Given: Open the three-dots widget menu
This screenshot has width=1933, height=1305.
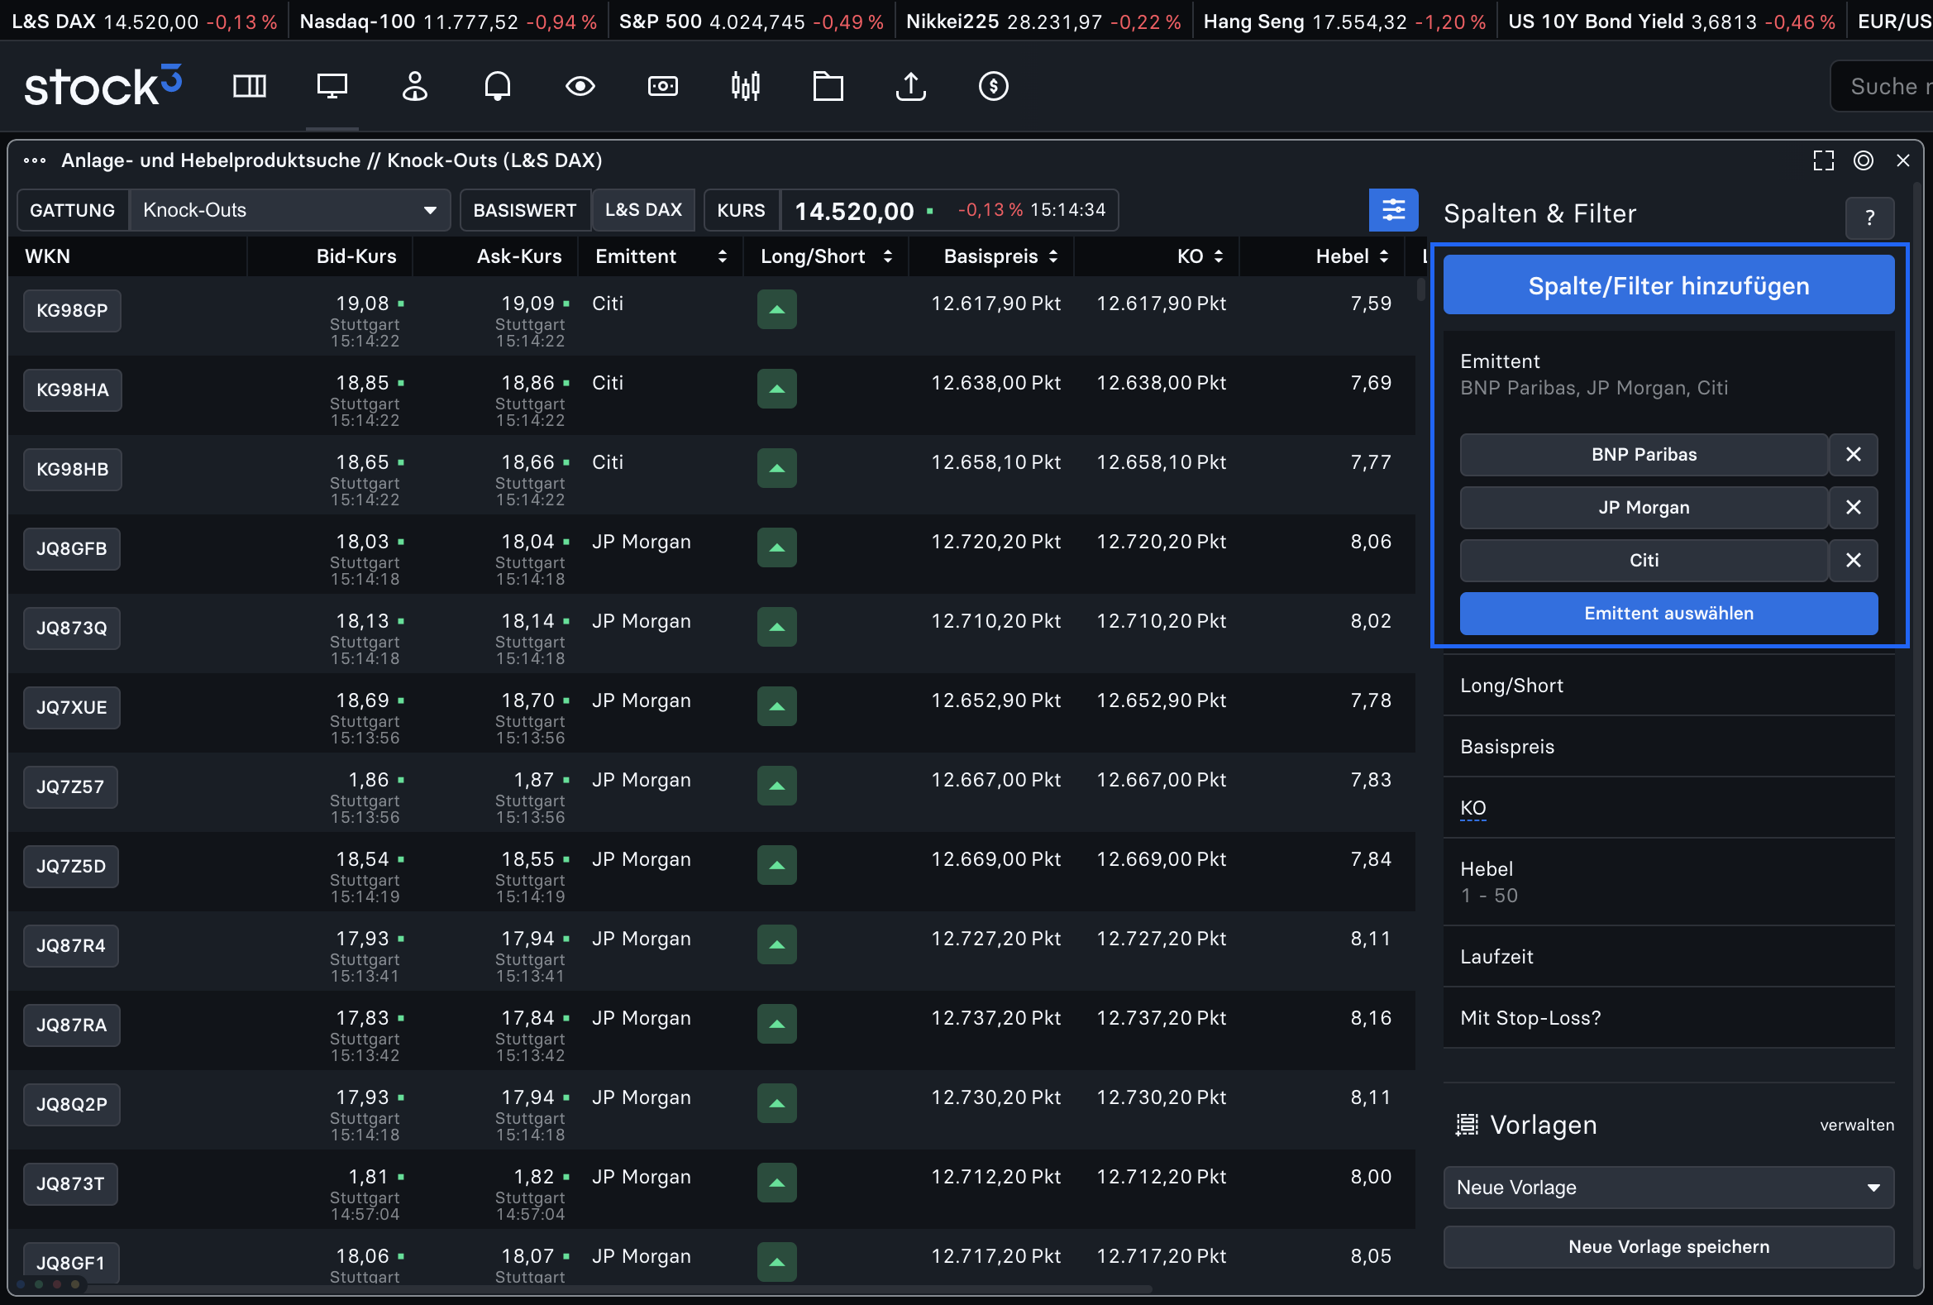Looking at the screenshot, I should pyautogui.click(x=34, y=160).
